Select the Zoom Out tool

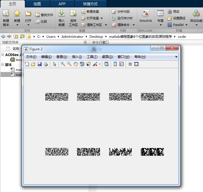[x=69, y=64]
